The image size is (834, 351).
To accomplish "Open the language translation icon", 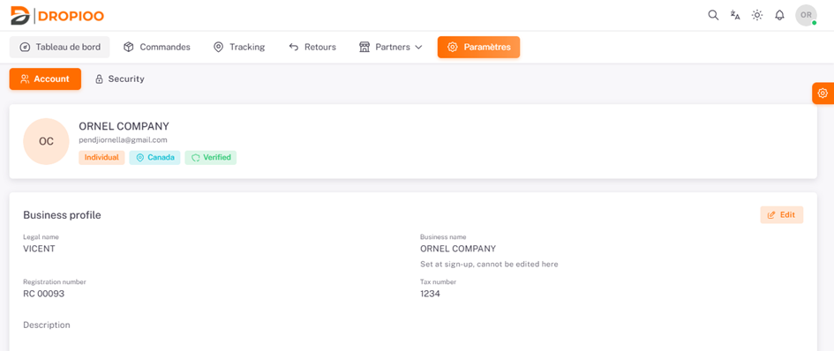I will point(735,15).
